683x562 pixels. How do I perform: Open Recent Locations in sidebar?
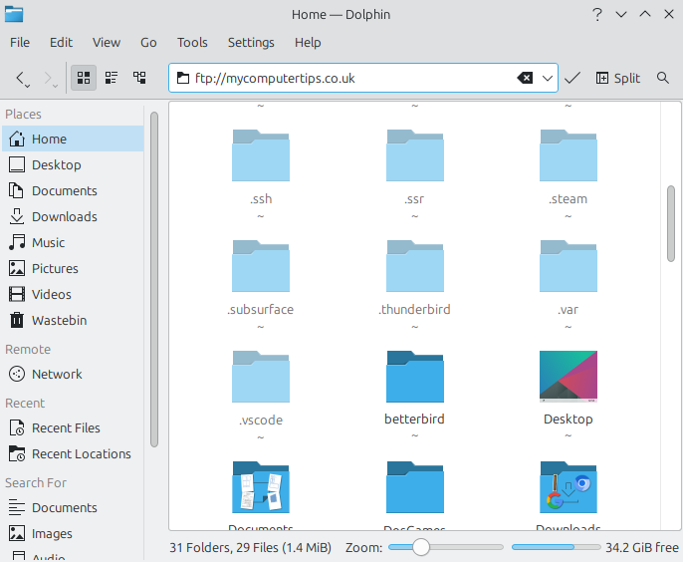[81, 453]
